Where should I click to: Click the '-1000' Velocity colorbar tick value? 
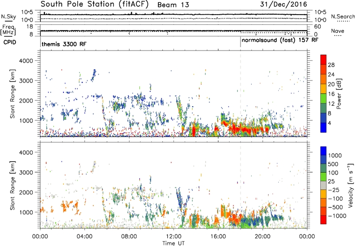tap(337, 216)
